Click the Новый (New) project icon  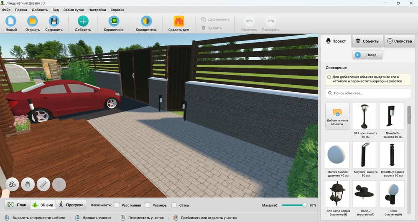point(11,21)
